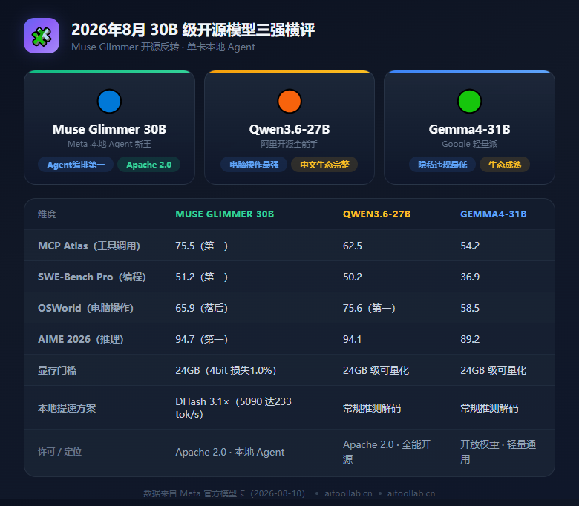
Task: Click '开放权重 · 轻量通用' cell
Action: point(498,452)
